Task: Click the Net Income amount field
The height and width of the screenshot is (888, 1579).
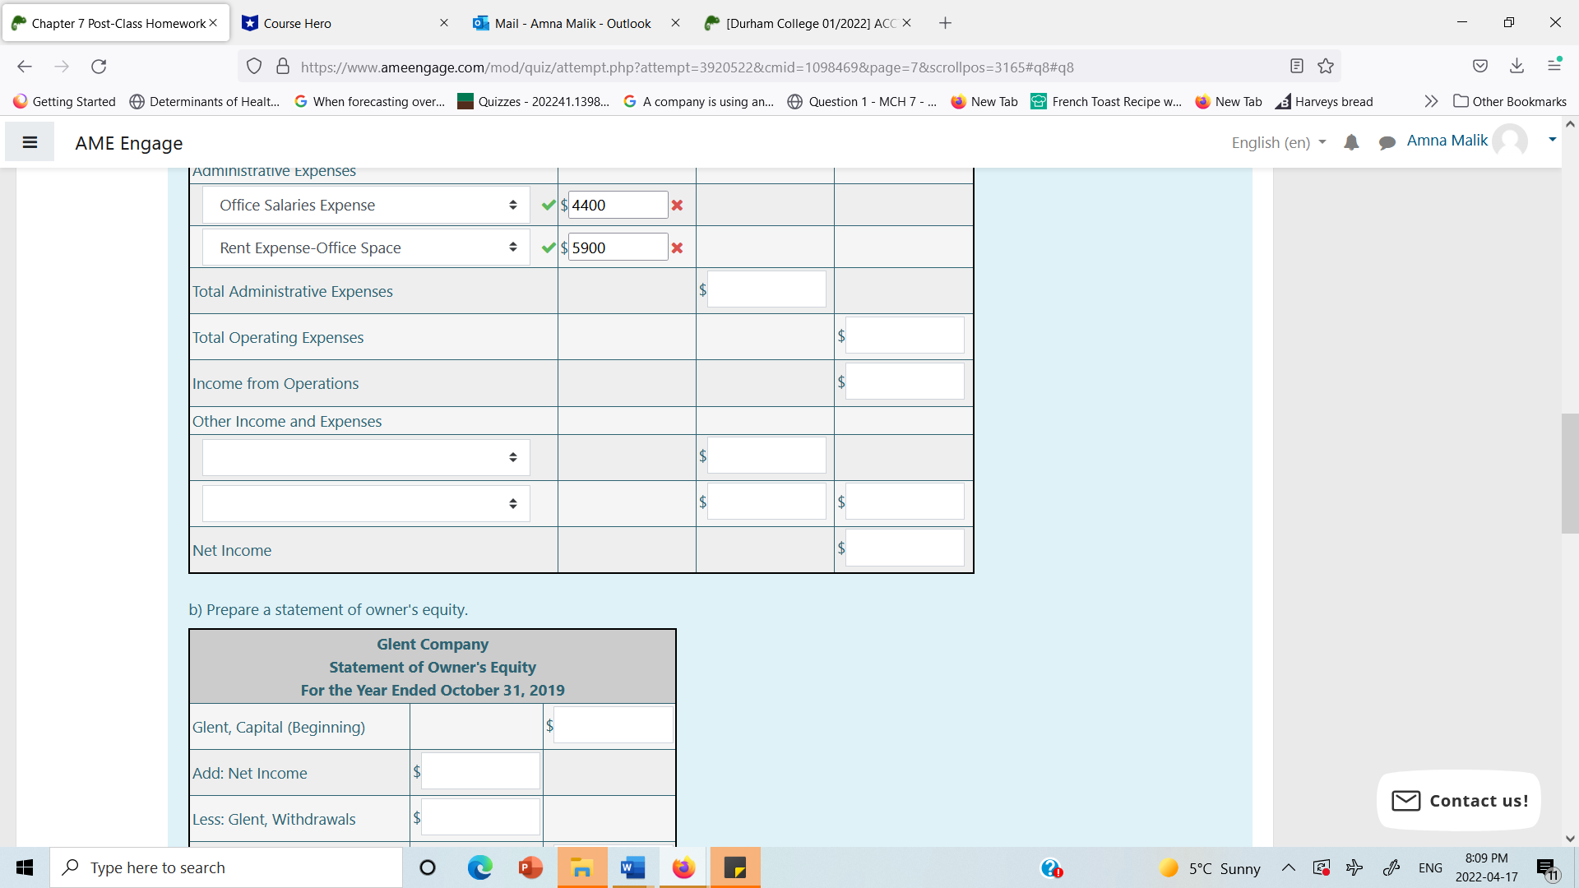Action: pyautogui.click(x=905, y=548)
